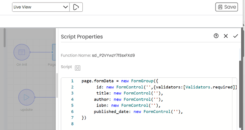Click the function name sd_P2VYwzY7fSsxFXd9

tap(113, 55)
